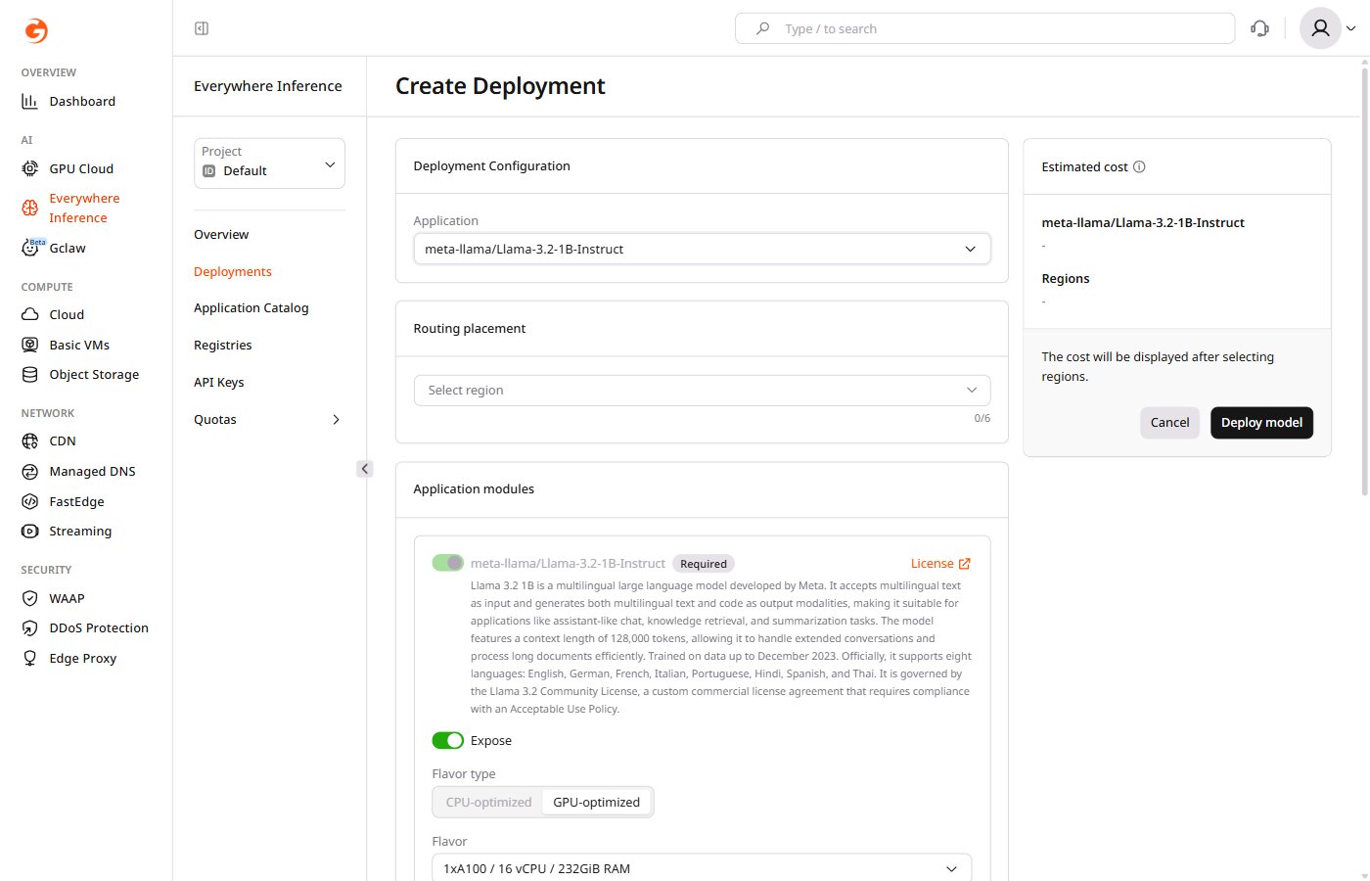Select GPU-optimized flavor type
Viewport: 1370px width, 881px height.
(x=596, y=802)
